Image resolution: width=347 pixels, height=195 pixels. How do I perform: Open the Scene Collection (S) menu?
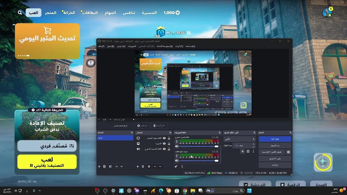165,46
